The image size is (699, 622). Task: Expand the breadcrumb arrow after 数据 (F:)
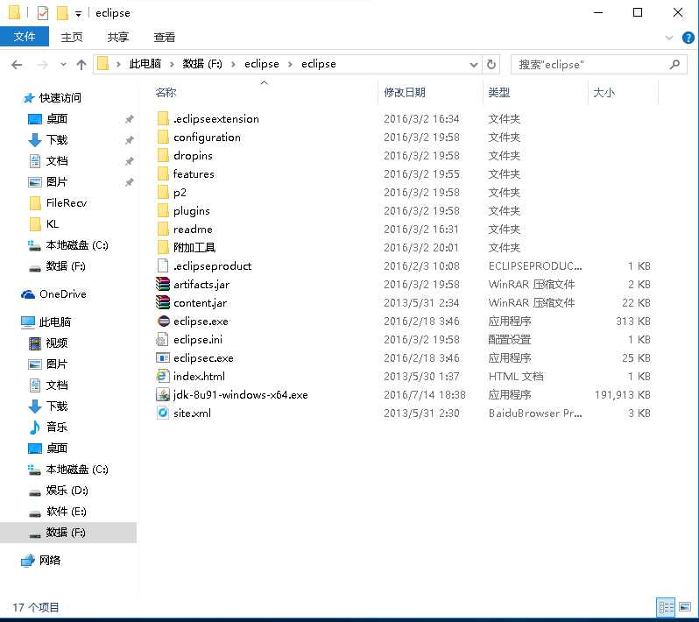coord(233,65)
